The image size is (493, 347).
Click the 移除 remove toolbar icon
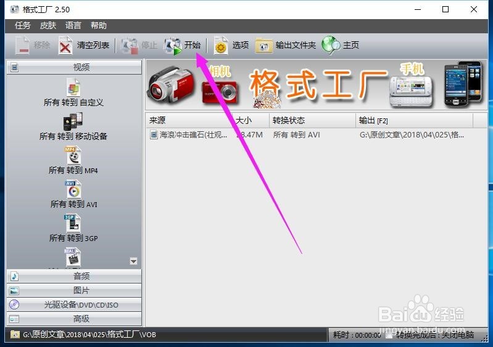[22, 46]
